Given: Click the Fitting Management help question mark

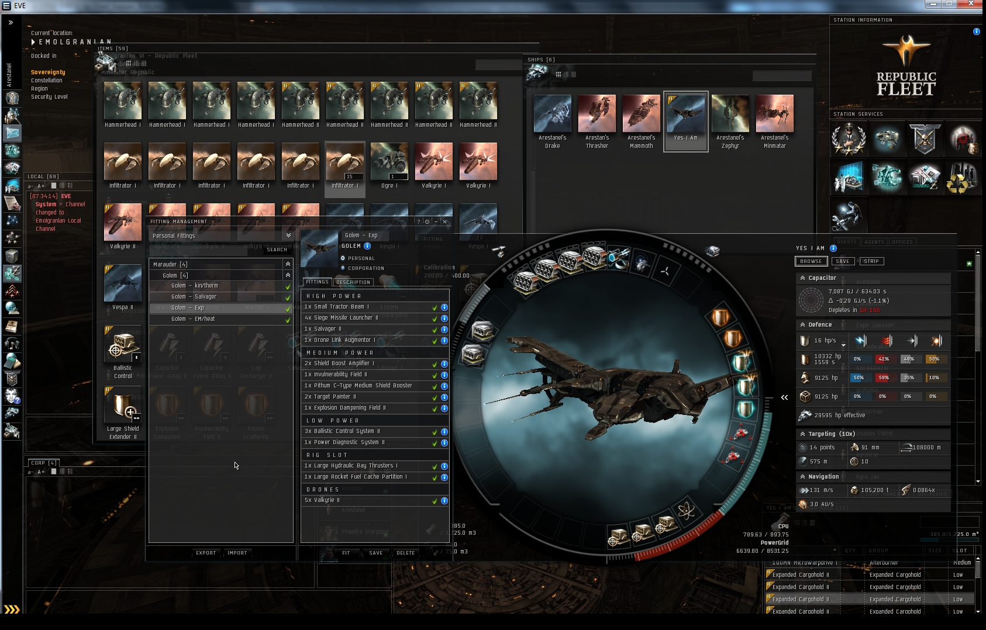Looking at the screenshot, I should 419,221.
